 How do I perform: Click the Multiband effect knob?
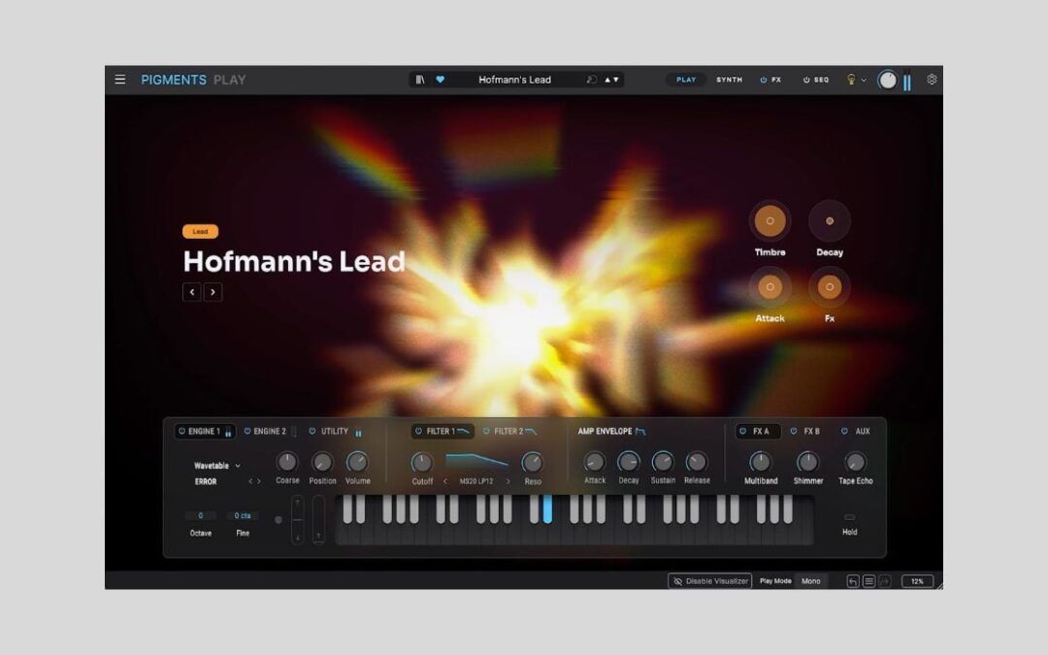[x=760, y=462]
